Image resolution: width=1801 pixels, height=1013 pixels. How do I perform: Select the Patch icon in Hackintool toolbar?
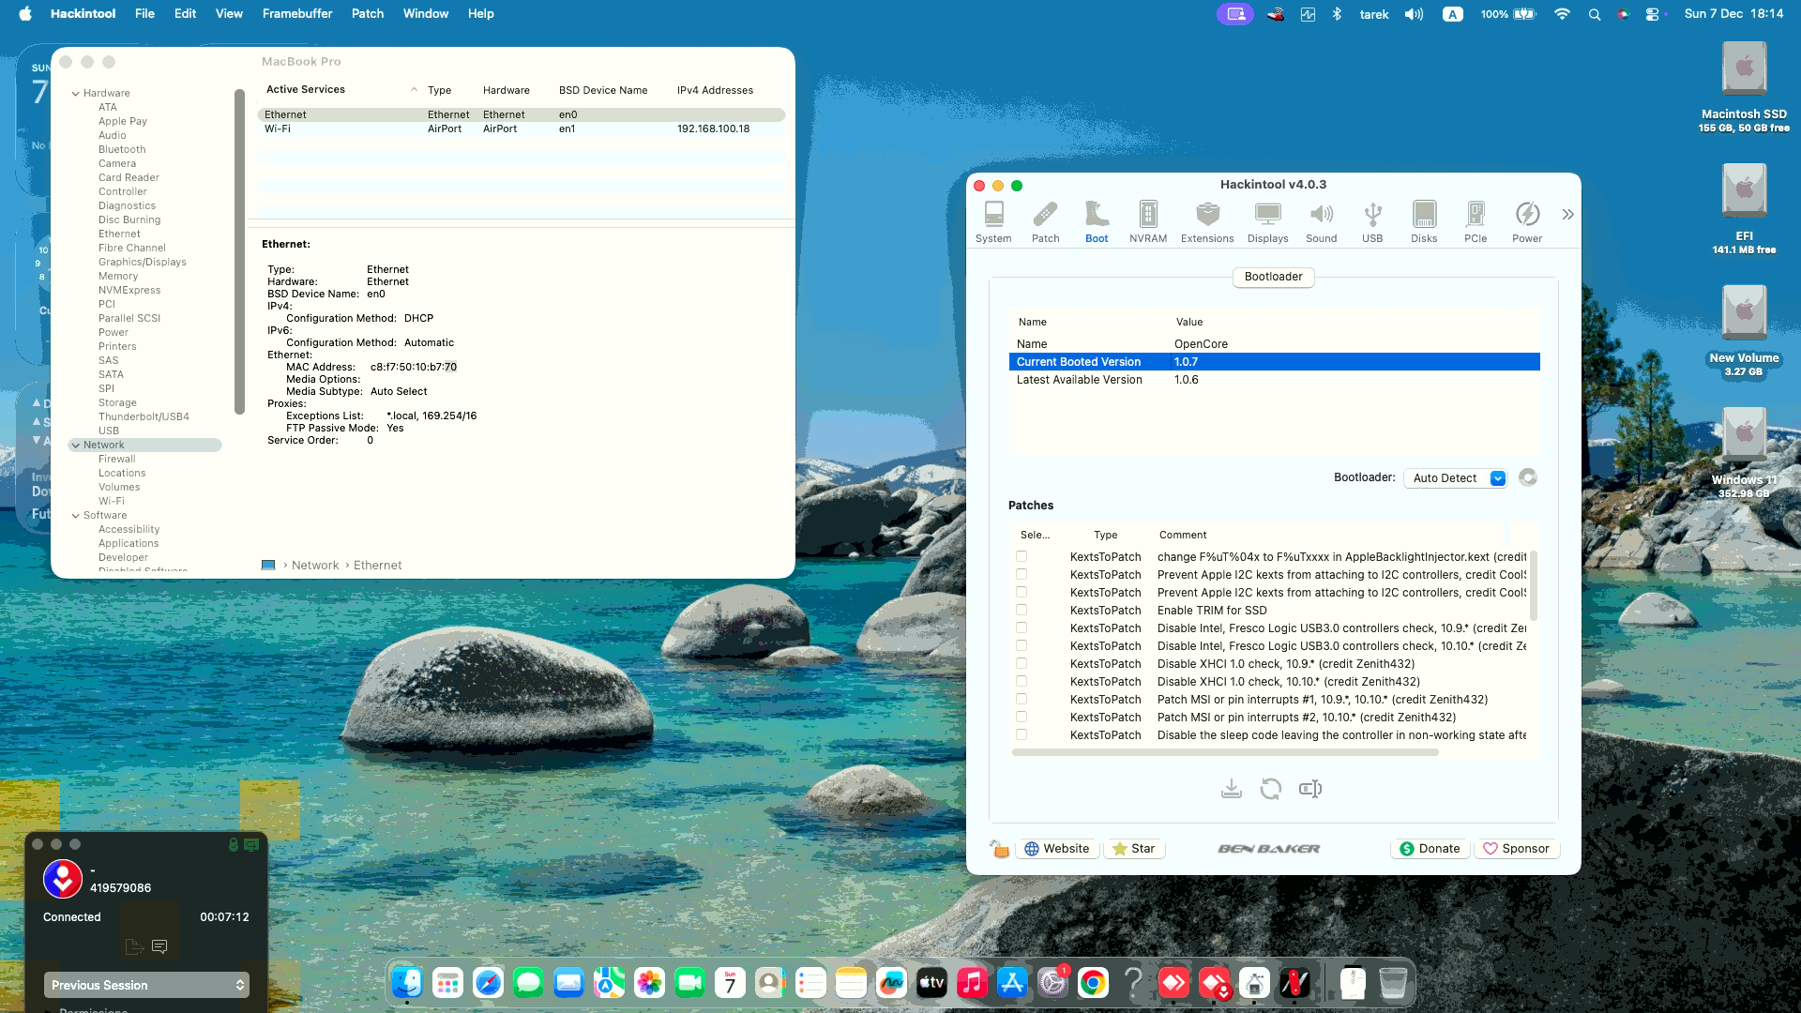(x=1046, y=220)
